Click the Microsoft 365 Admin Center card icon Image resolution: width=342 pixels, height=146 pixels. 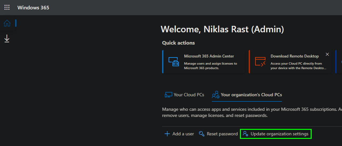click(173, 61)
